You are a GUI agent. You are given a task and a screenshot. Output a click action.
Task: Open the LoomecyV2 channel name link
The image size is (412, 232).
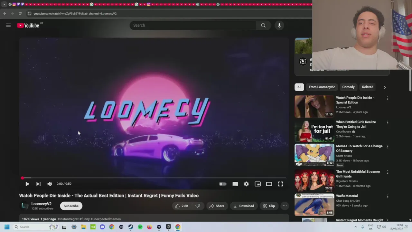(x=41, y=204)
